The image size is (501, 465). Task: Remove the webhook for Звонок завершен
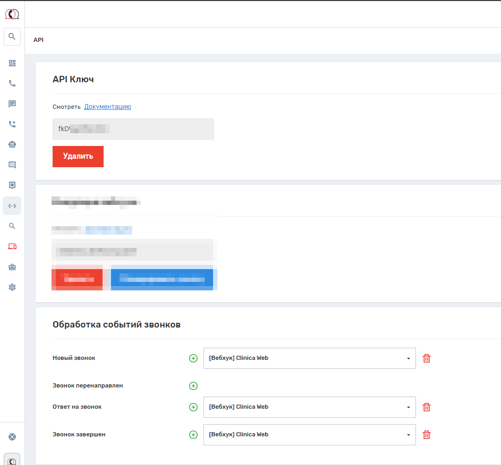(x=426, y=435)
